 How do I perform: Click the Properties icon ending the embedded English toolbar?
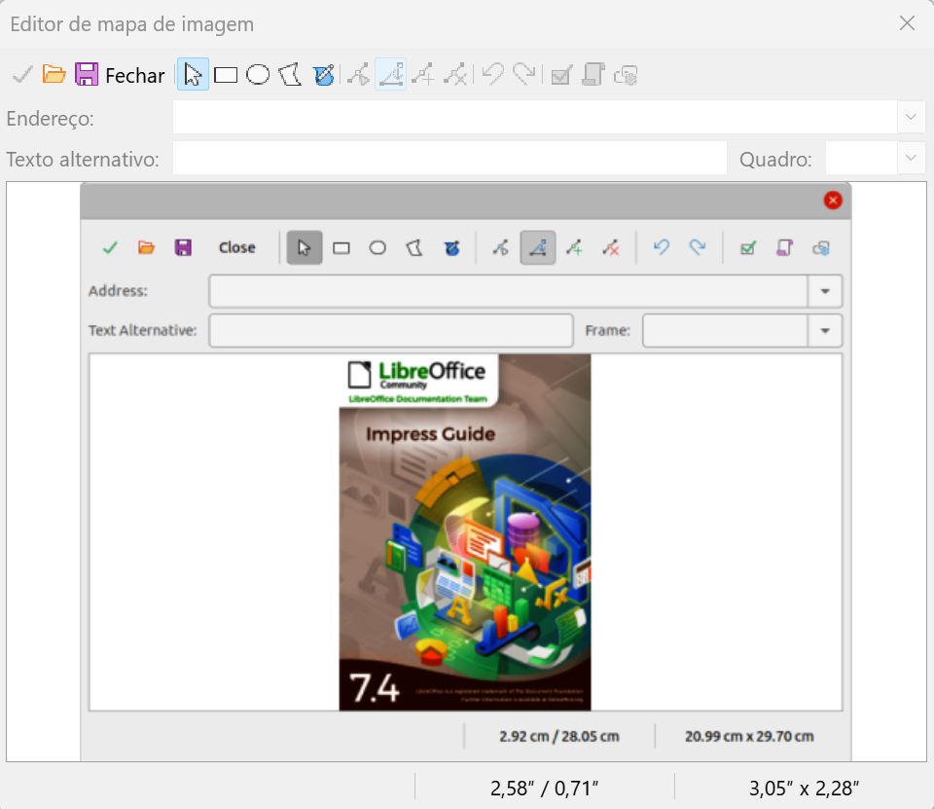[821, 247]
